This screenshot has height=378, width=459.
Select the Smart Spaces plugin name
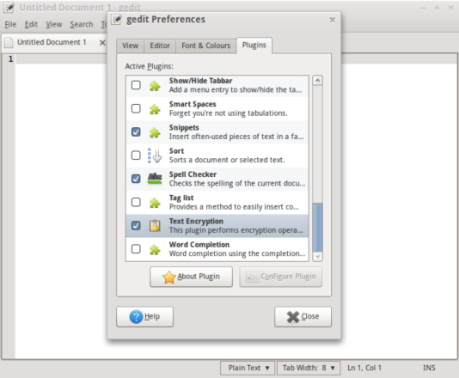click(193, 104)
